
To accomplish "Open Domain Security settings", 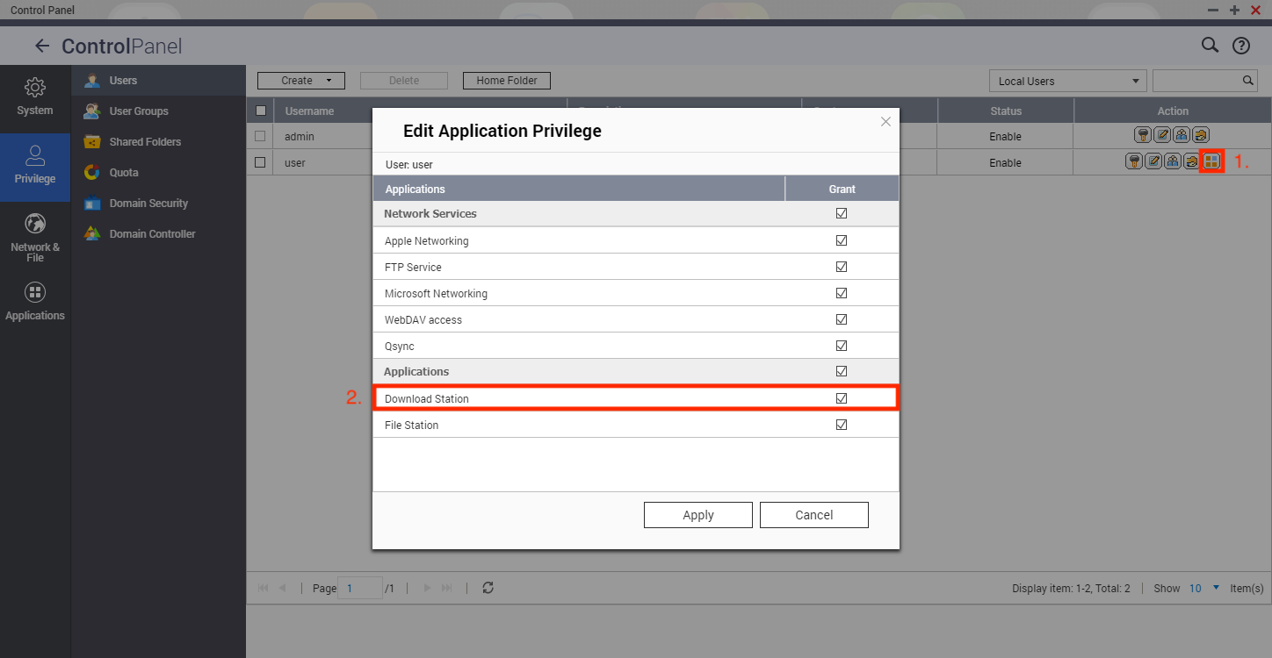I will (x=158, y=203).
